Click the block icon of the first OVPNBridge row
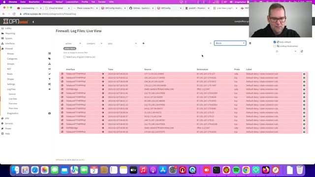 click(x=63, y=89)
